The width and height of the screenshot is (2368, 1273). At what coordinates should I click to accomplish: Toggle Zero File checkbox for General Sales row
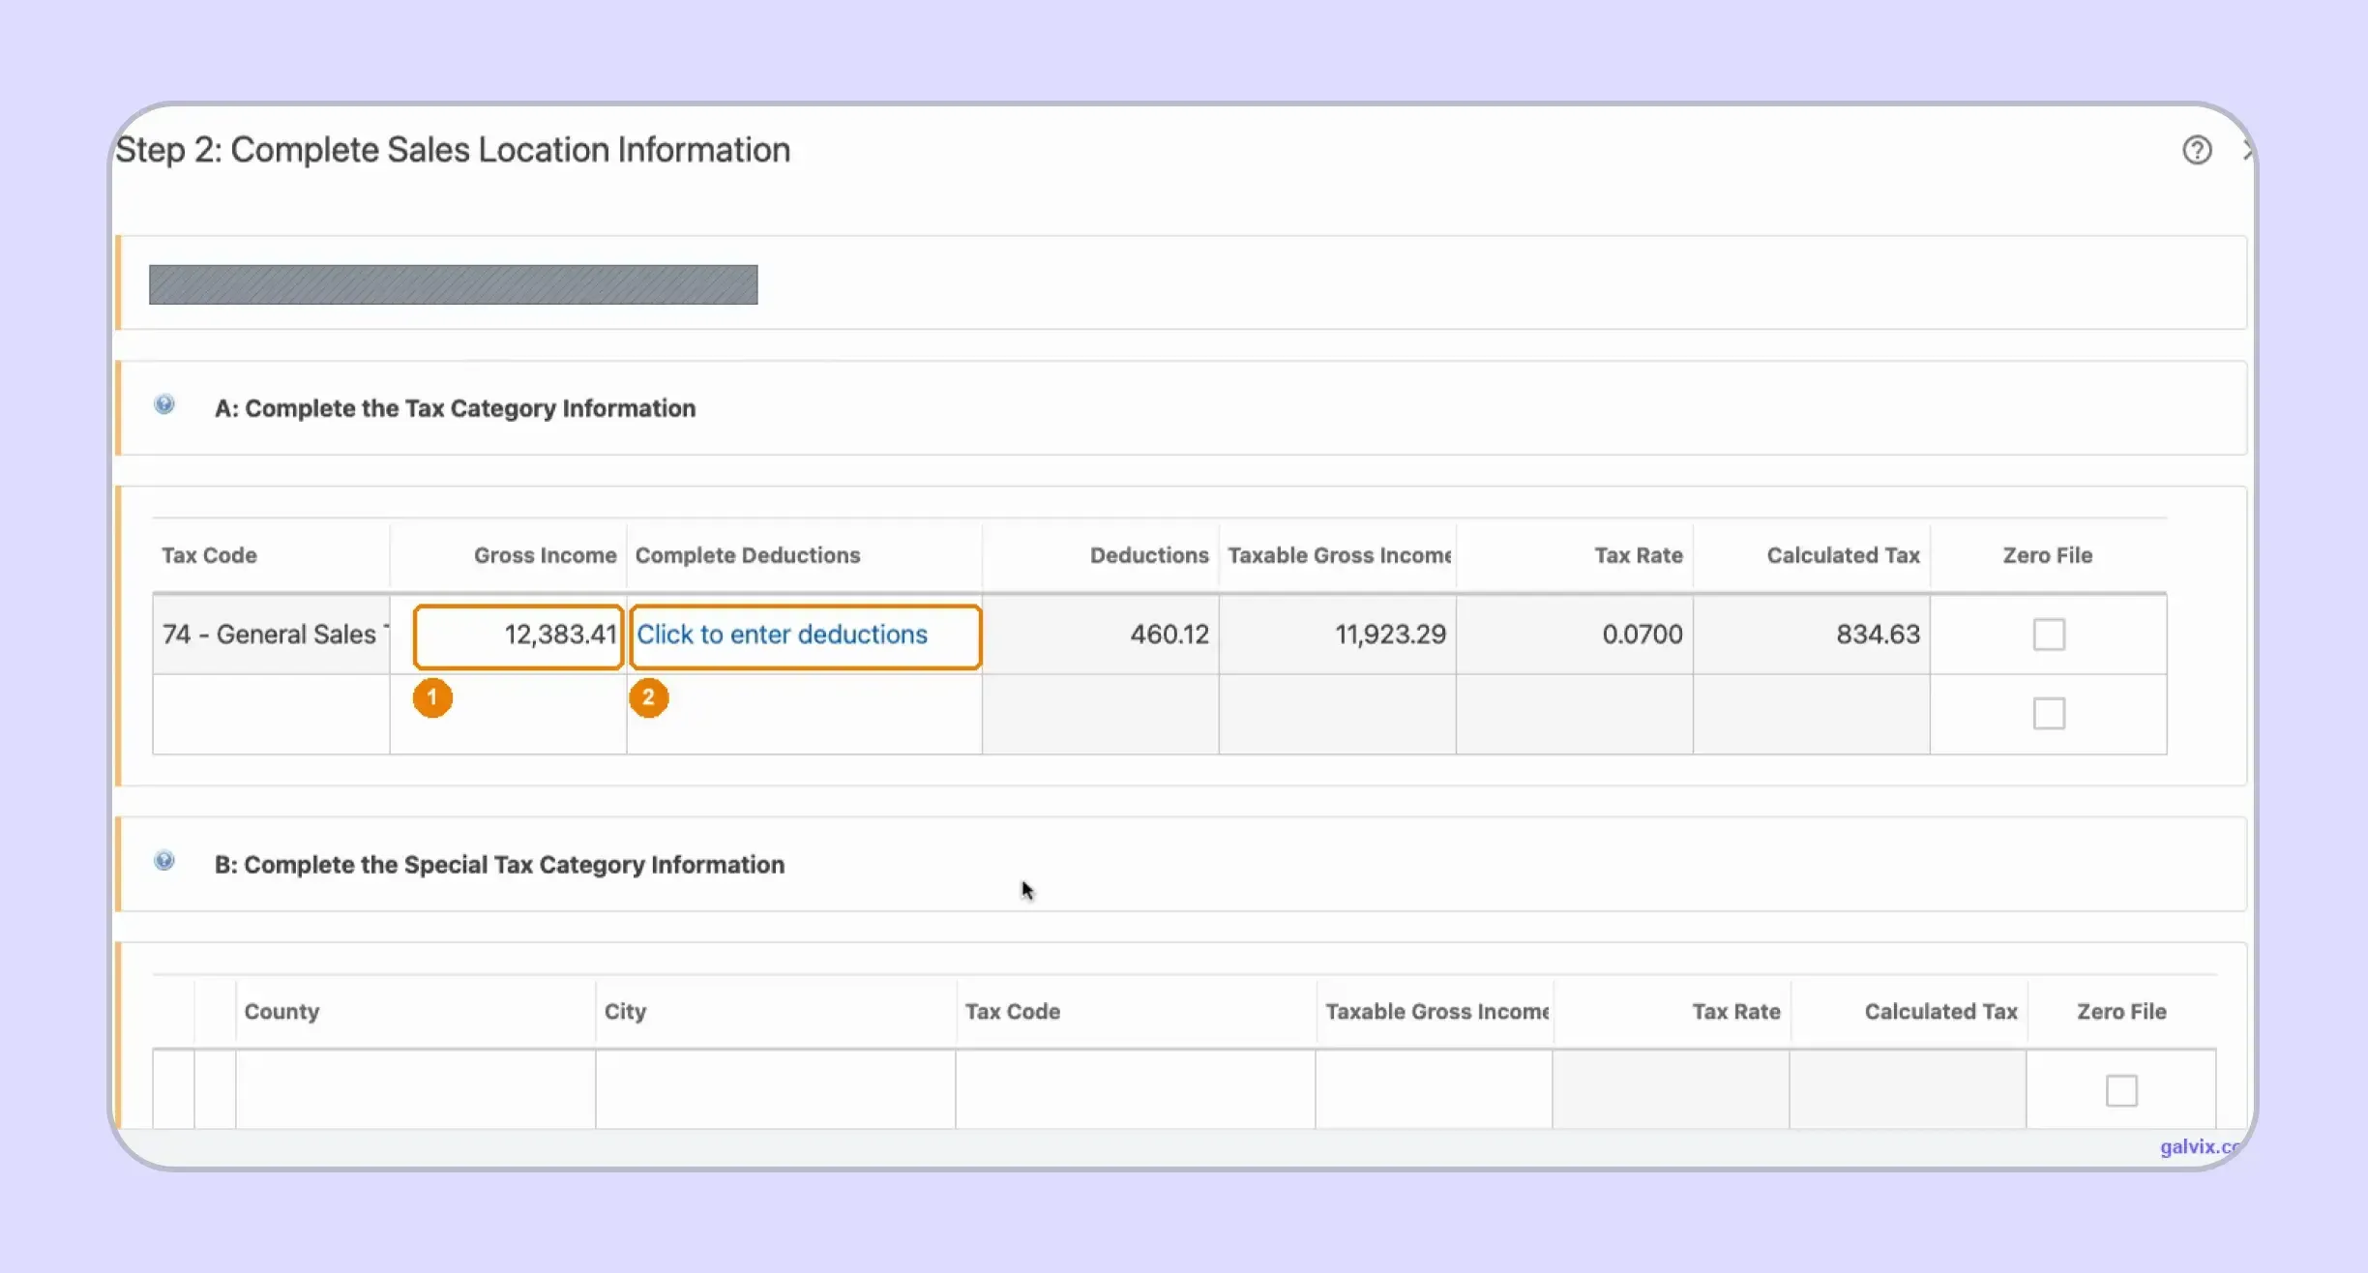click(x=2049, y=635)
